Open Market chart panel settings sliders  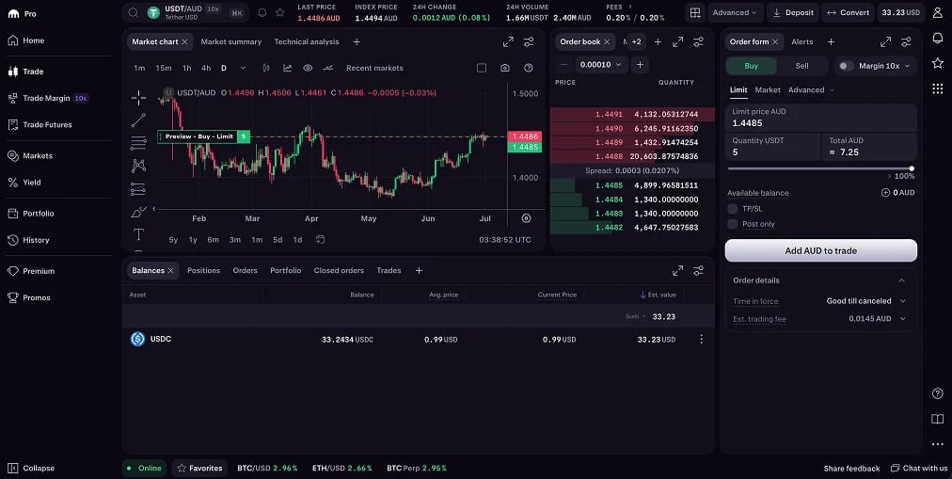(529, 42)
